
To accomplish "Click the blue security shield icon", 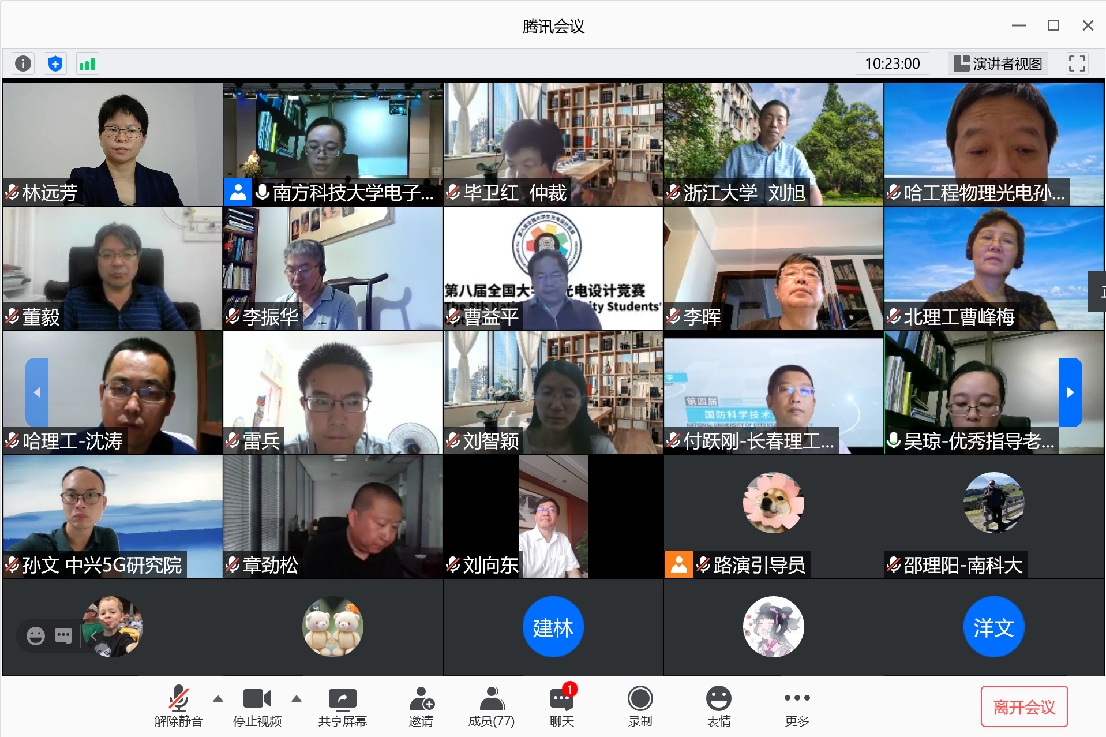I will coord(55,63).
